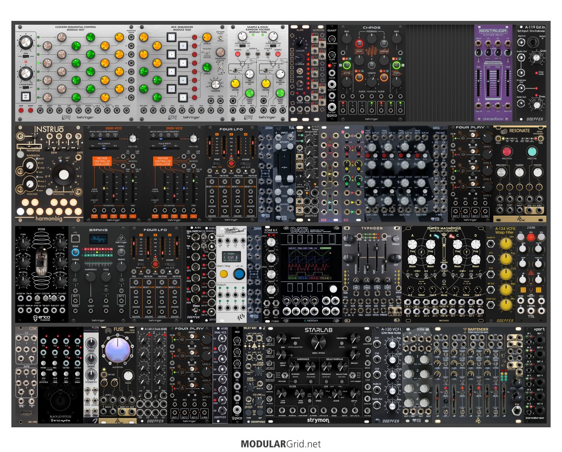This screenshot has height=452, width=562.
Task: Select the FOUR LFO beside the 2600-VCOs
Action: click(x=231, y=173)
